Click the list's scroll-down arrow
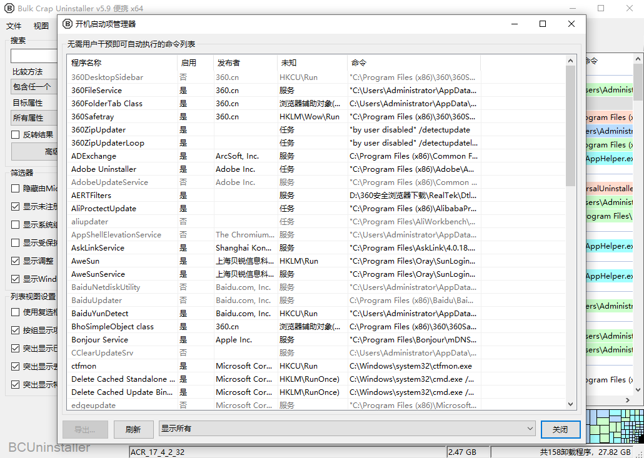The image size is (644, 458). click(x=570, y=405)
